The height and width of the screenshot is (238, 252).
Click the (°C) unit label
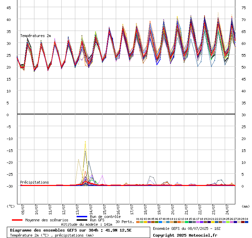point(11,206)
